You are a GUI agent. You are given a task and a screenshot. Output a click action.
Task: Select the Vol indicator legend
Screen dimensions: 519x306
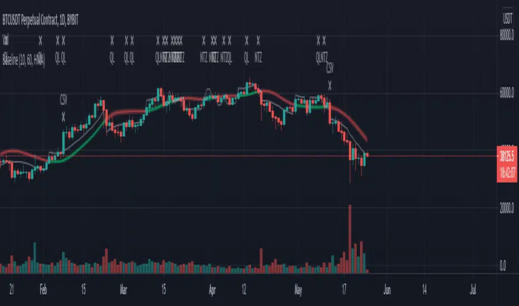tap(6, 40)
